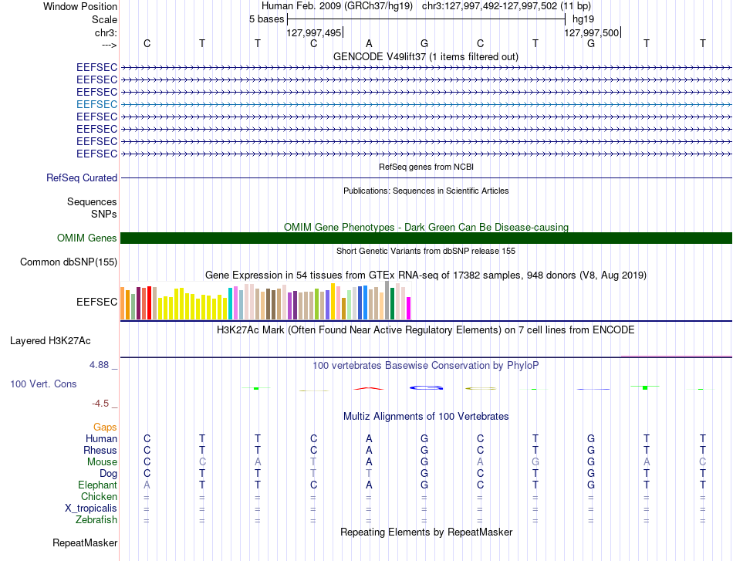
Task: Click the 127,997,495 position ruler marker
Action: click(314, 32)
